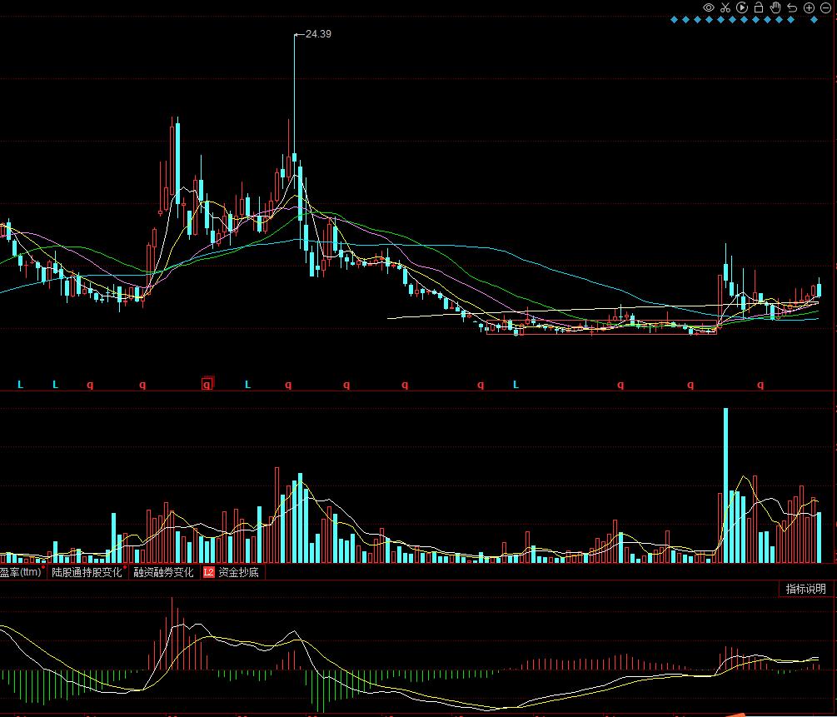Activate the hand pan tool

tap(775, 7)
